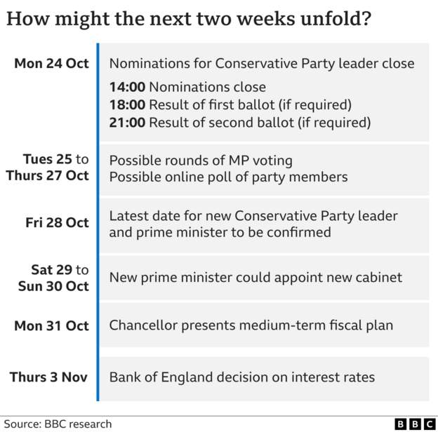The image size is (438, 432).
Task: Click the 18:00 first ballot result line
Action: click(230, 105)
